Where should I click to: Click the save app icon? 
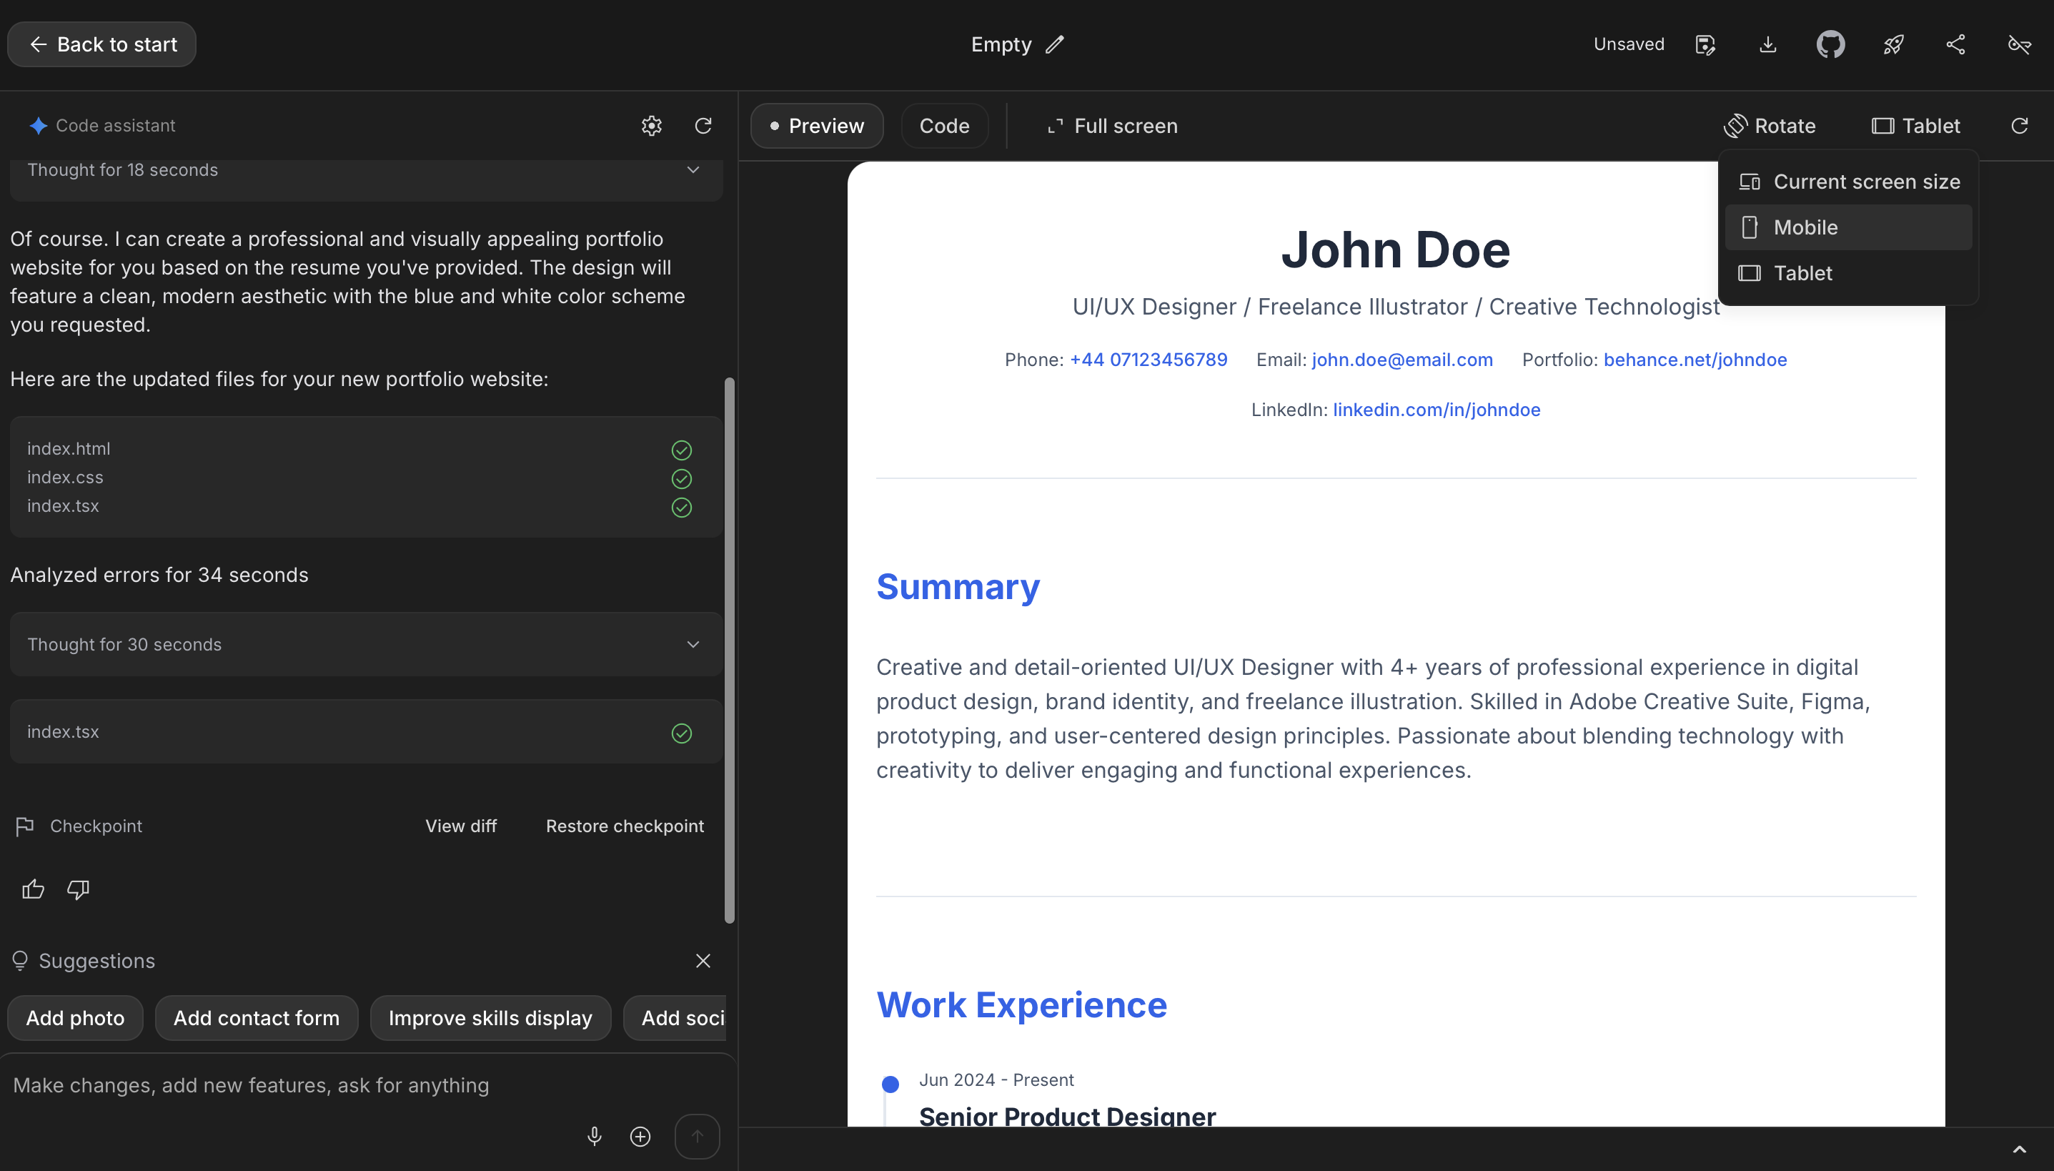(1705, 44)
